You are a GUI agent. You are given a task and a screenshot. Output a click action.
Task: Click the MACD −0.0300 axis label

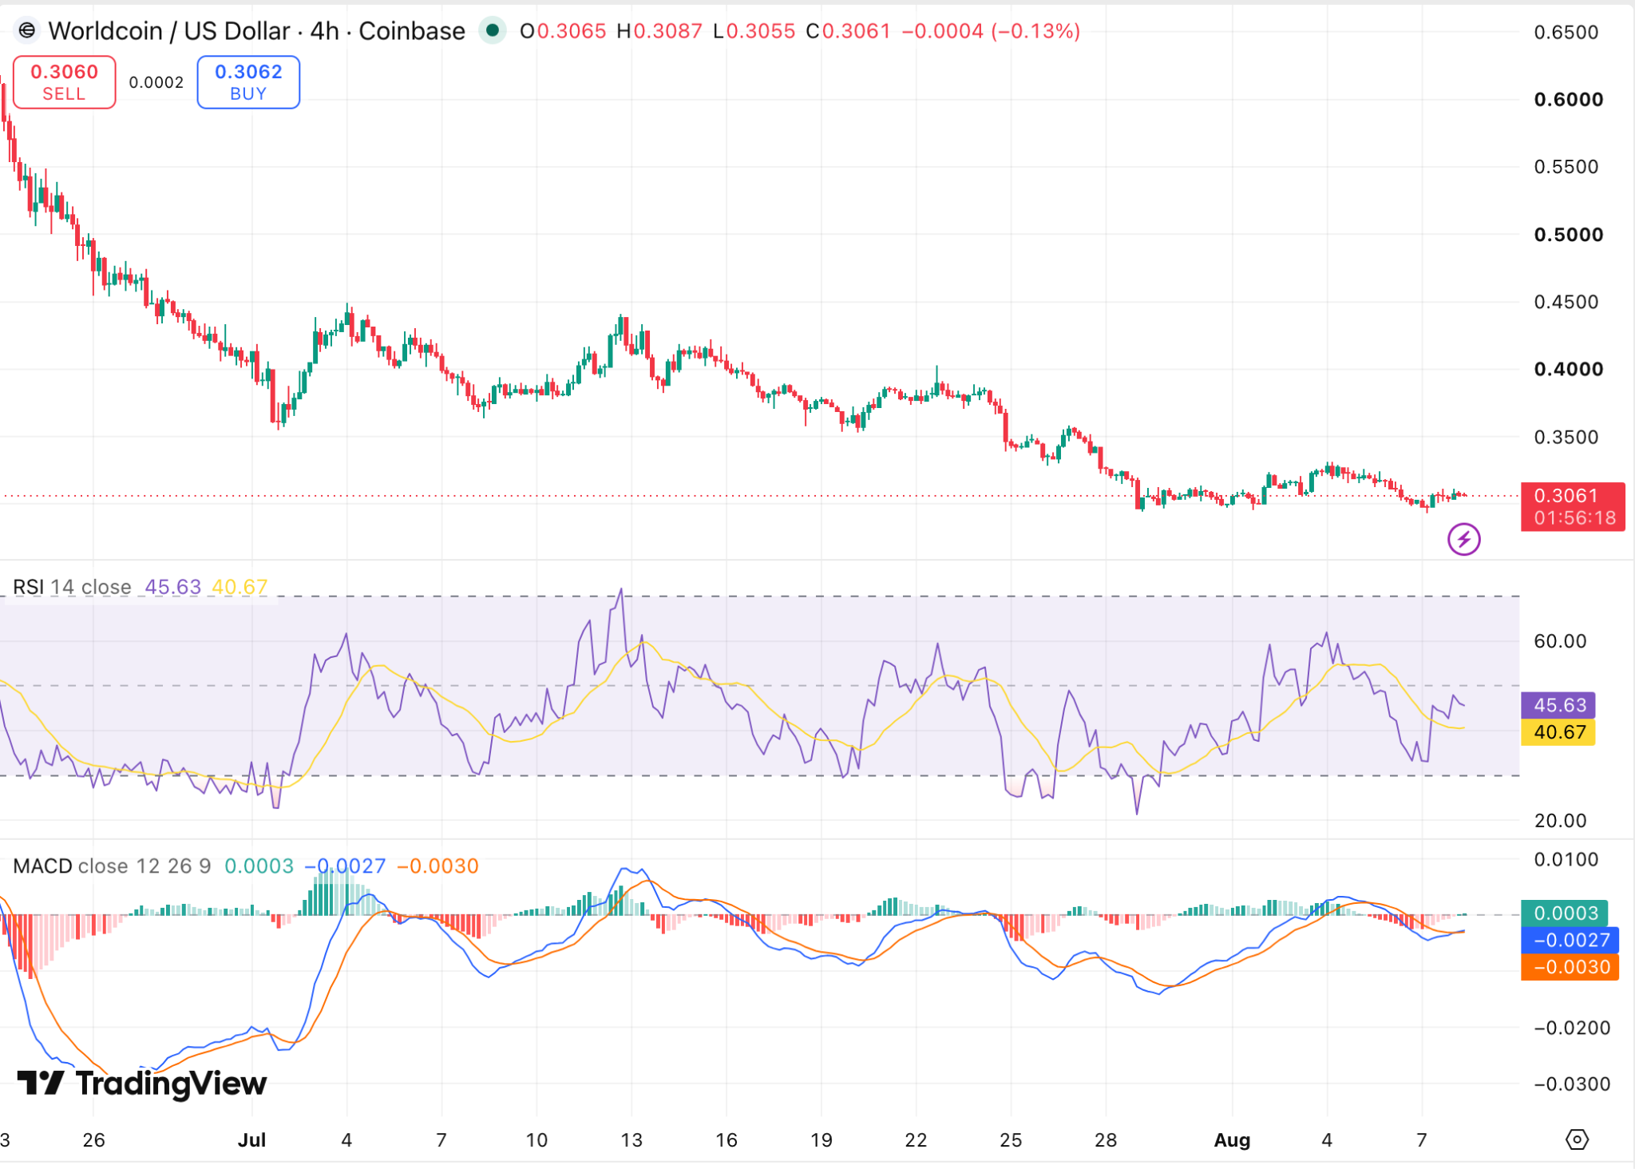pyautogui.click(x=1571, y=1084)
